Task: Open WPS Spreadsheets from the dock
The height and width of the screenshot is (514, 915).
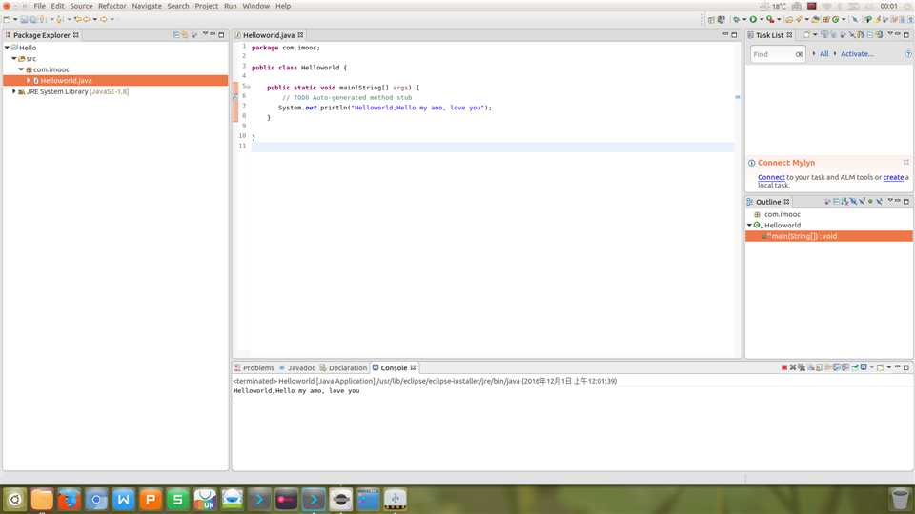Action: coord(177,500)
